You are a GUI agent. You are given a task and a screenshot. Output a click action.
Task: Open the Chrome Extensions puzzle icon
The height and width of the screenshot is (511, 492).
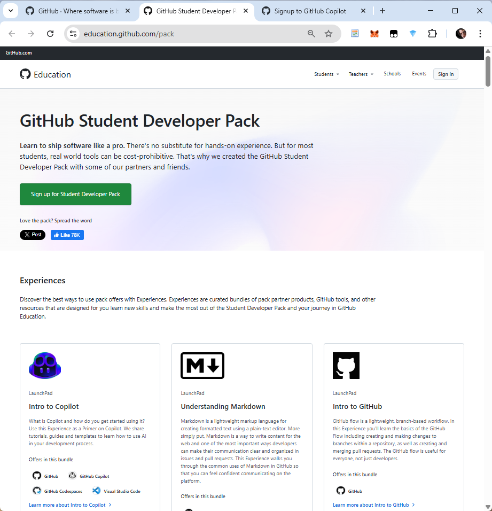[432, 34]
